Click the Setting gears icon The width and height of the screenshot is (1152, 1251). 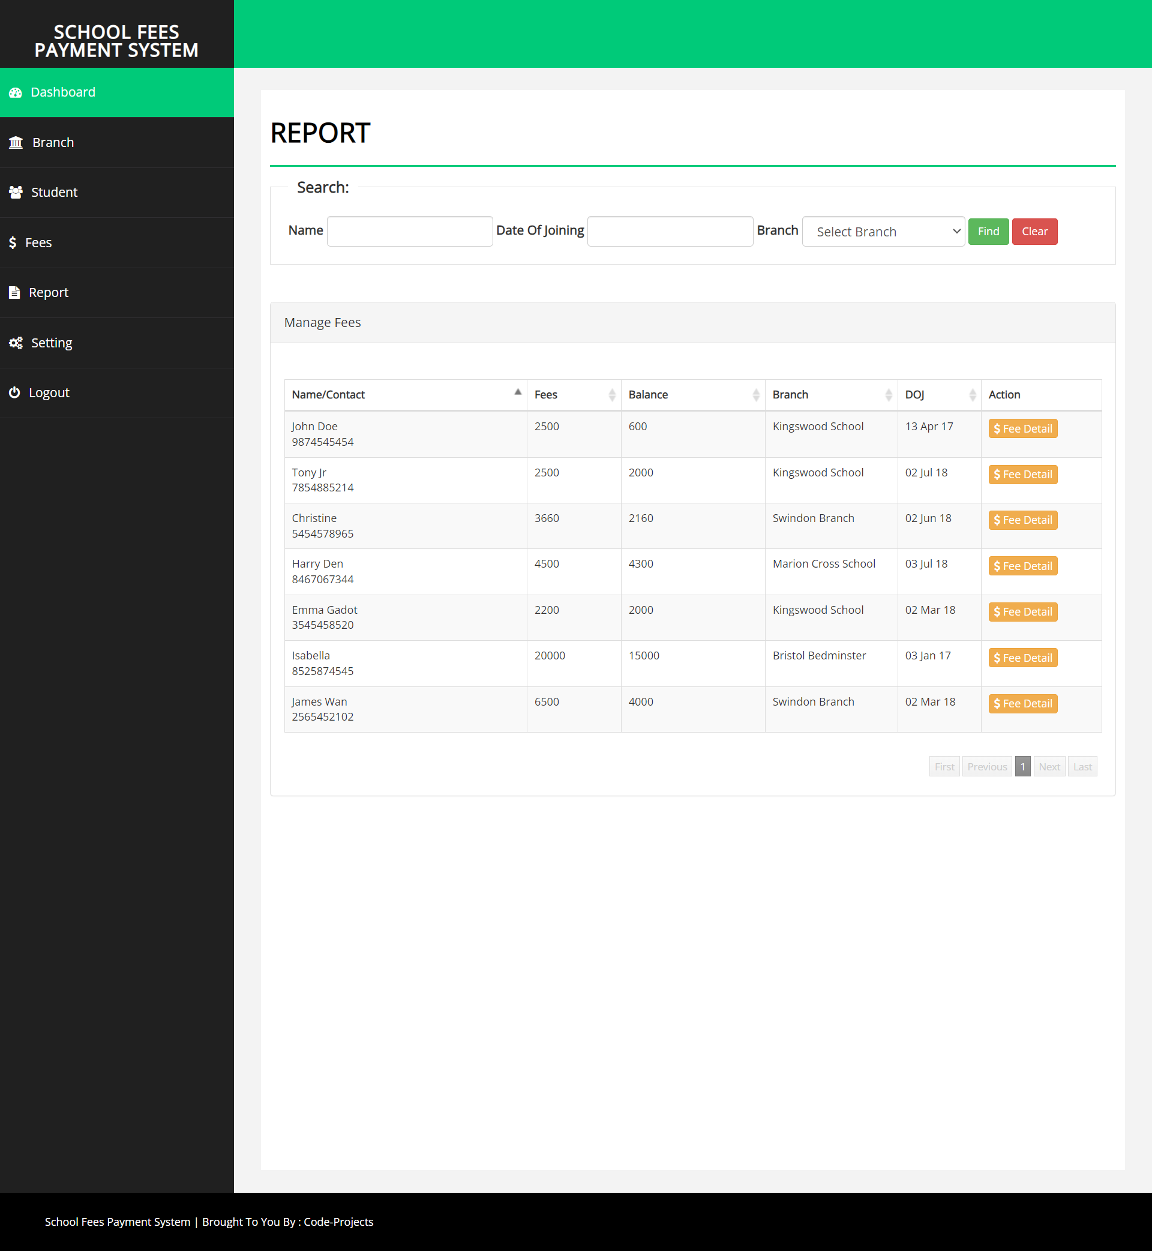[16, 343]
